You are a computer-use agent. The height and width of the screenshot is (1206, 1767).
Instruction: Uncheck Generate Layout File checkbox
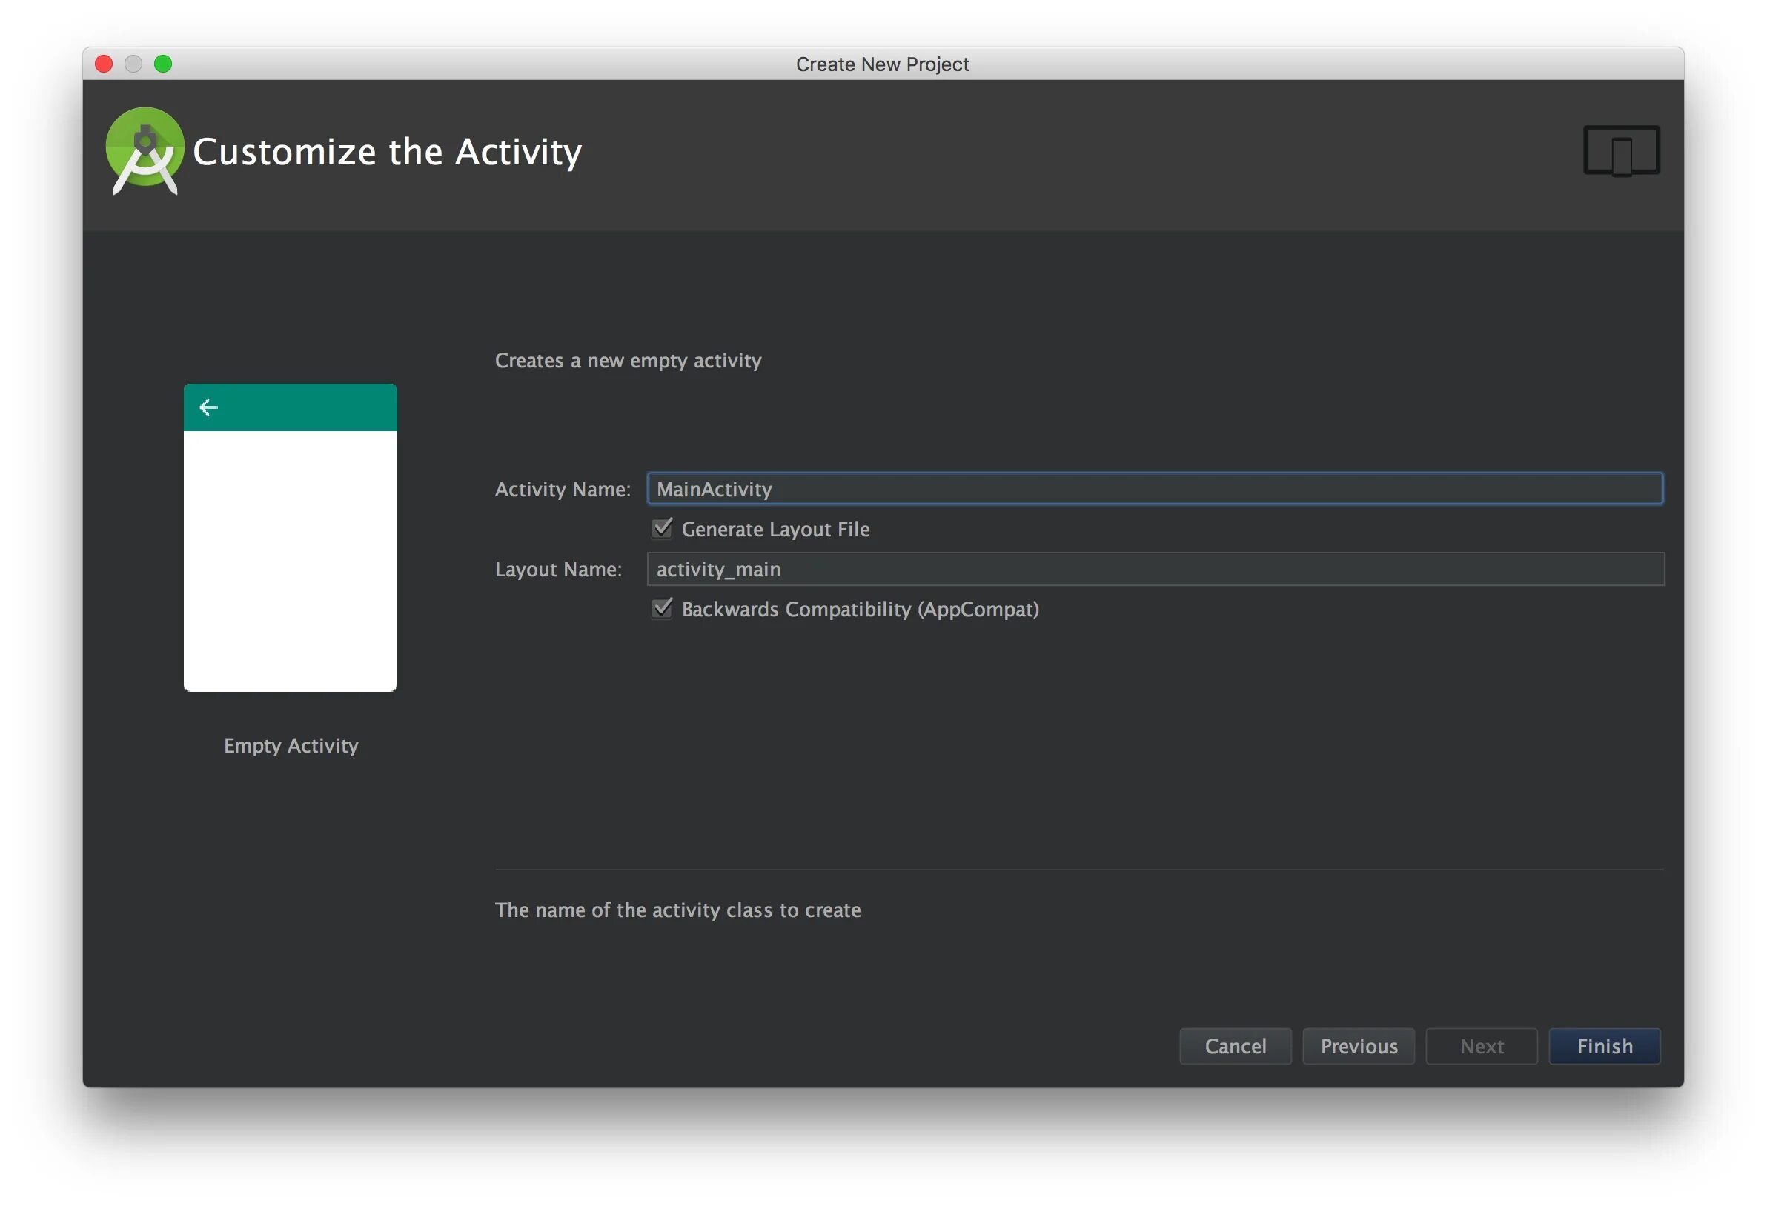(662, 528)
